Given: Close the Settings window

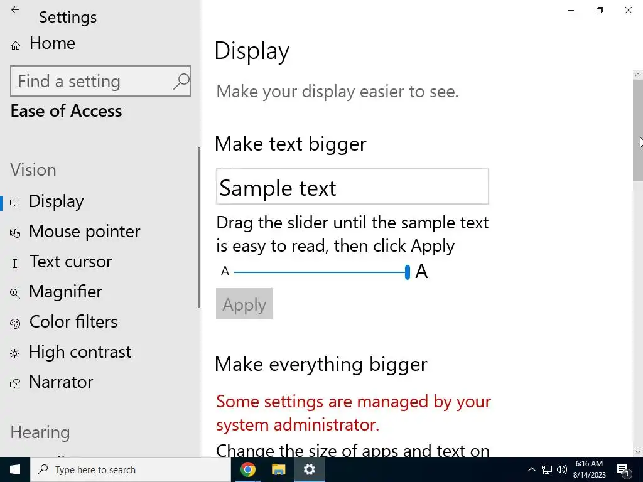Looking at the screenshot, I should tap(628, 10).
